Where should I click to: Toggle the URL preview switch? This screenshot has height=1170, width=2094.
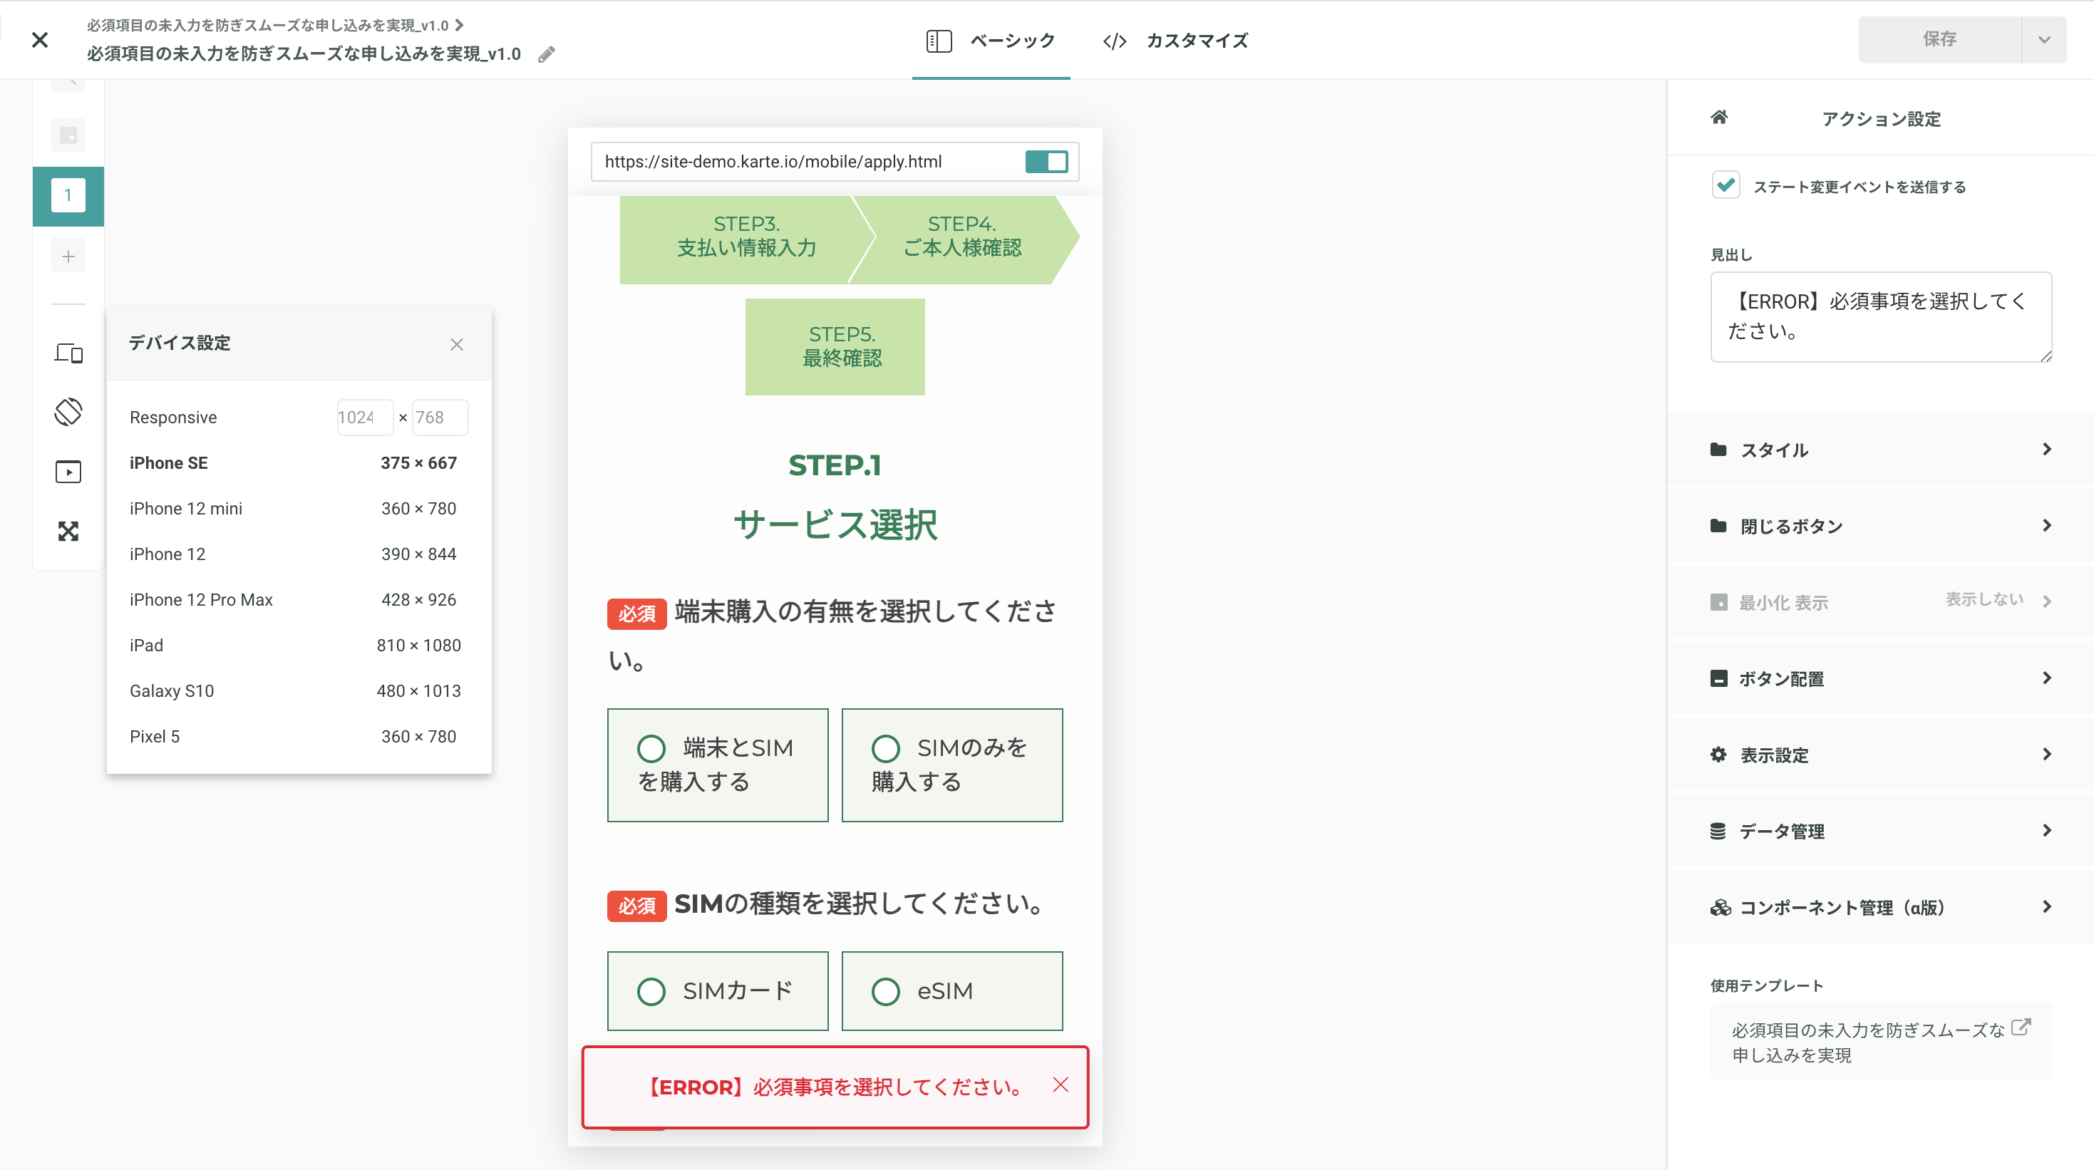coord(1046,162)
